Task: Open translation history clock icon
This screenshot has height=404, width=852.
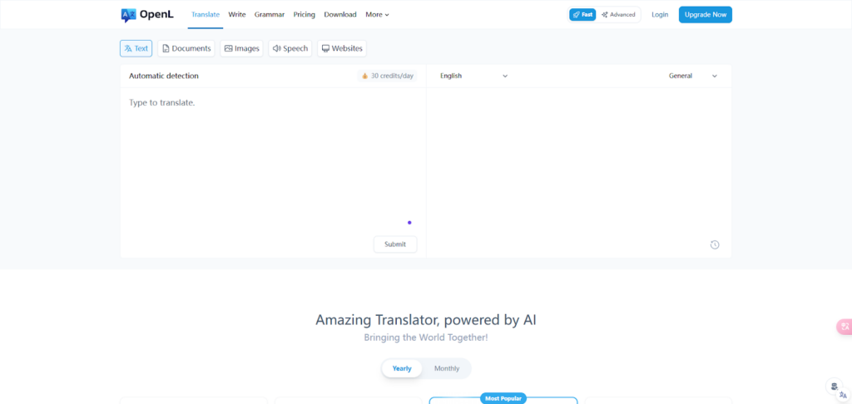Action: 715,244
